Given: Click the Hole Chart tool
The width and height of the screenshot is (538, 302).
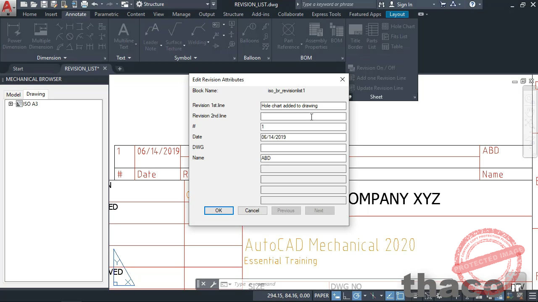Looking at the screenshot, I should click(398, 26).
